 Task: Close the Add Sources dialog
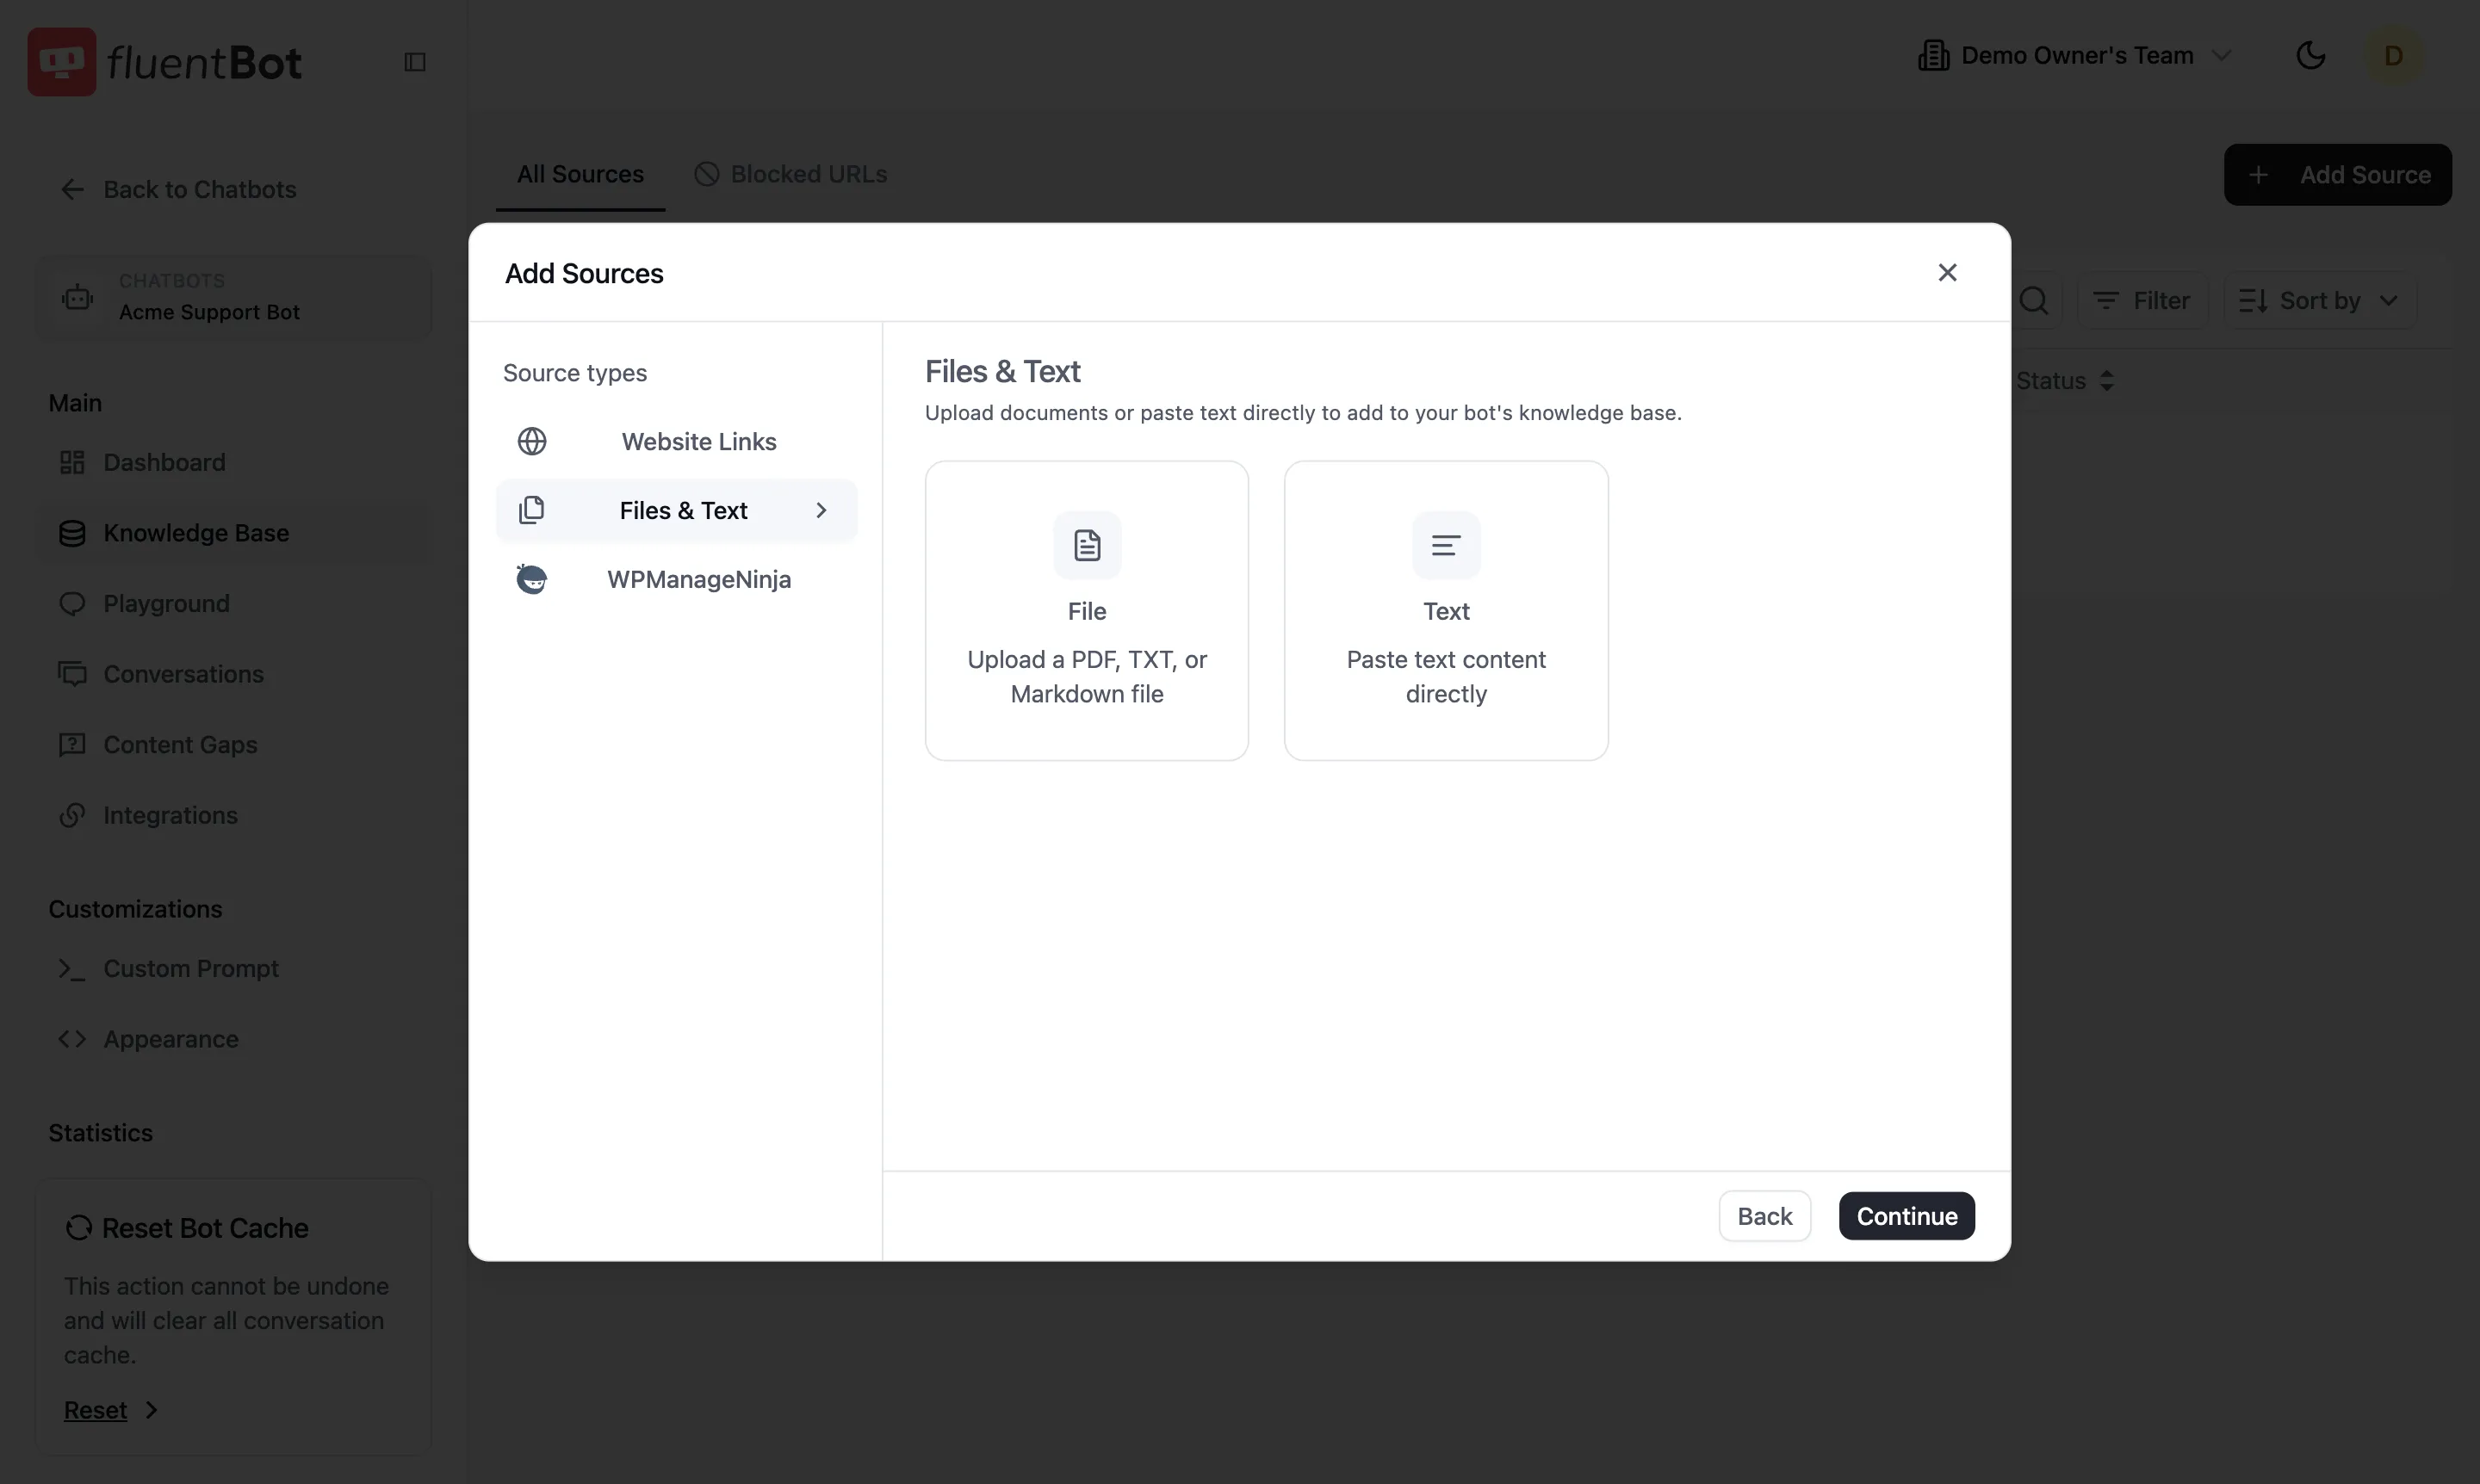click(x=1947, y=272)
